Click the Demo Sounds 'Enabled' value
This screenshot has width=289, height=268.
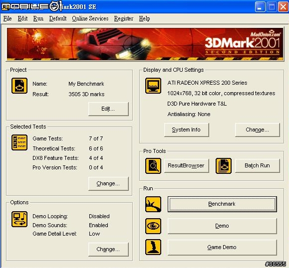point(98,225)
